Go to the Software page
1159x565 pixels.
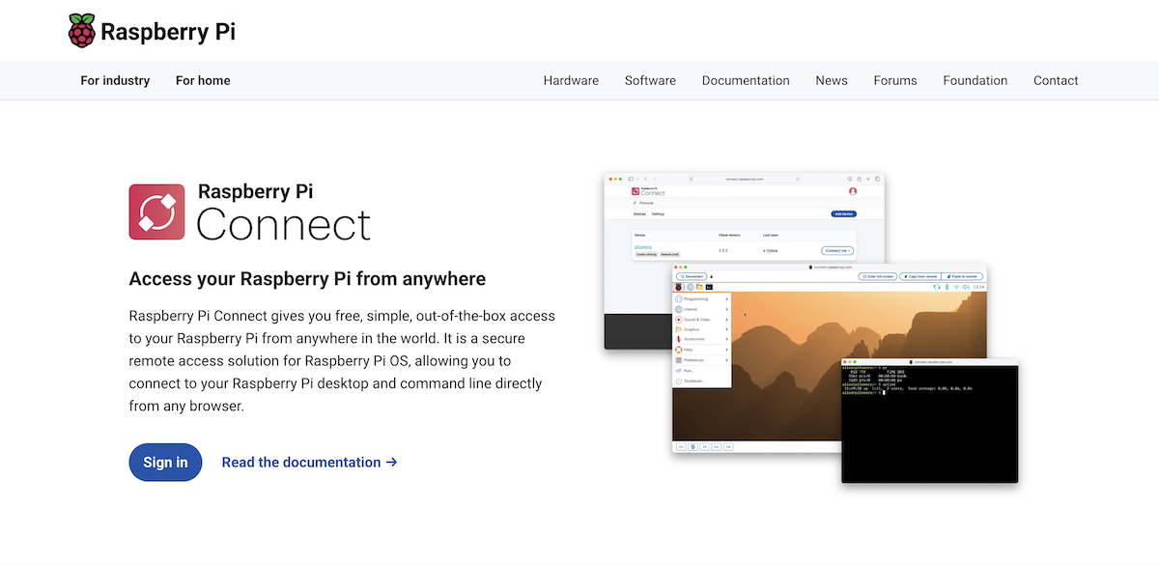(x=650, y=80)
